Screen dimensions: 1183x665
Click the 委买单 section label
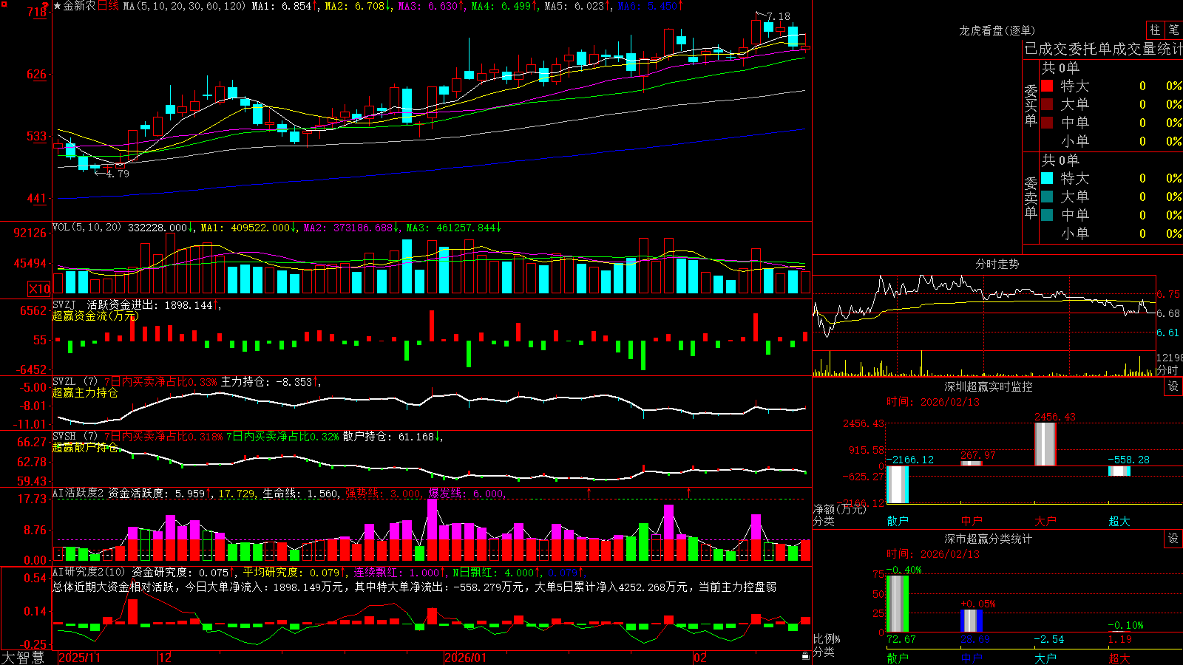coord(1031,105)
